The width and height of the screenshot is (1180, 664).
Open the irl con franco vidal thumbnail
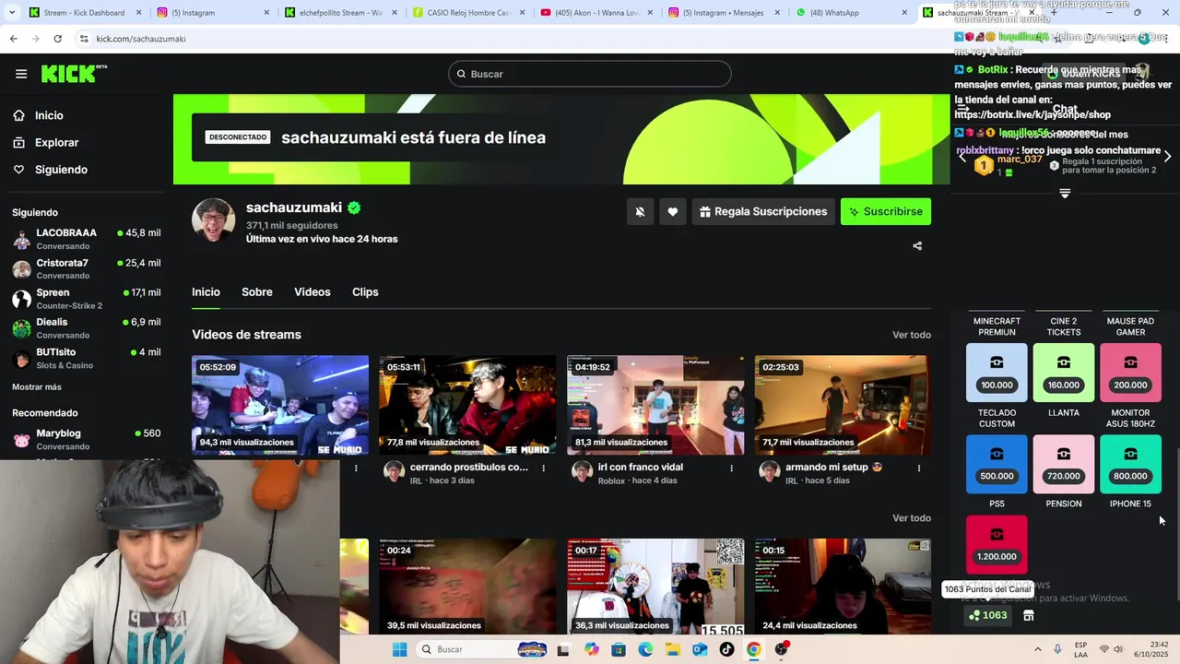tap(655, 405)
